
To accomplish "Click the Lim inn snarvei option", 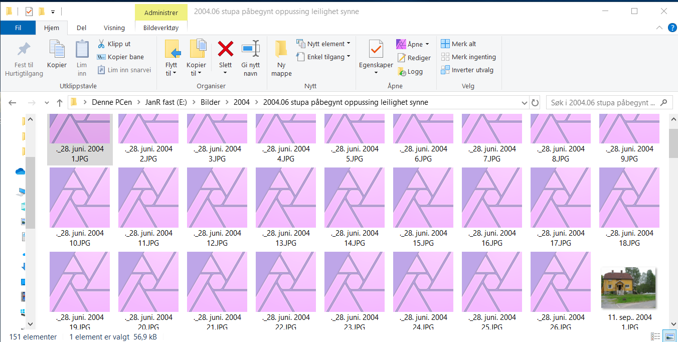I will [x=124, y=70].
